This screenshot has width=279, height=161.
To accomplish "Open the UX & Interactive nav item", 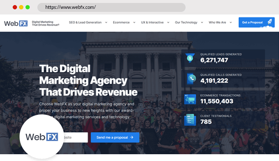I will (152, 22).
